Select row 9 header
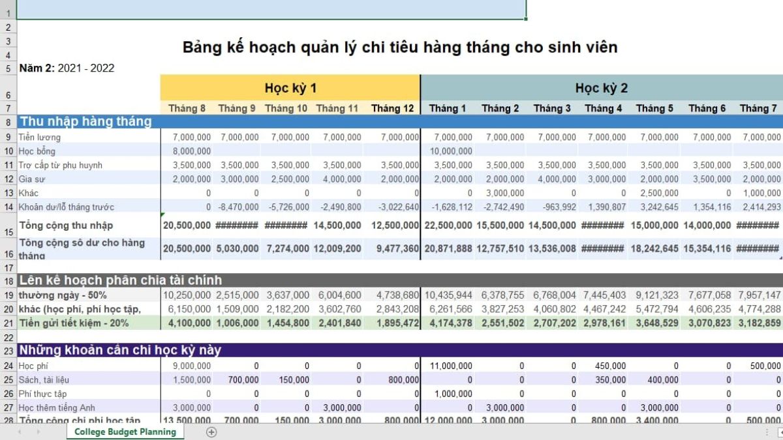783x440 pixels. 8,137
